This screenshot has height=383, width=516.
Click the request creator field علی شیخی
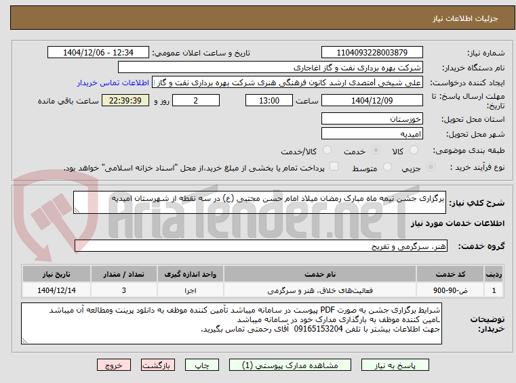coord(287,83)
